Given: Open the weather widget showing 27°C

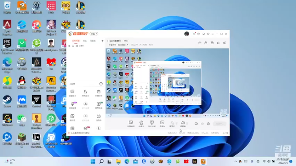Looking at the screenshot, I should pyautogui.click(x=10, y=161).
